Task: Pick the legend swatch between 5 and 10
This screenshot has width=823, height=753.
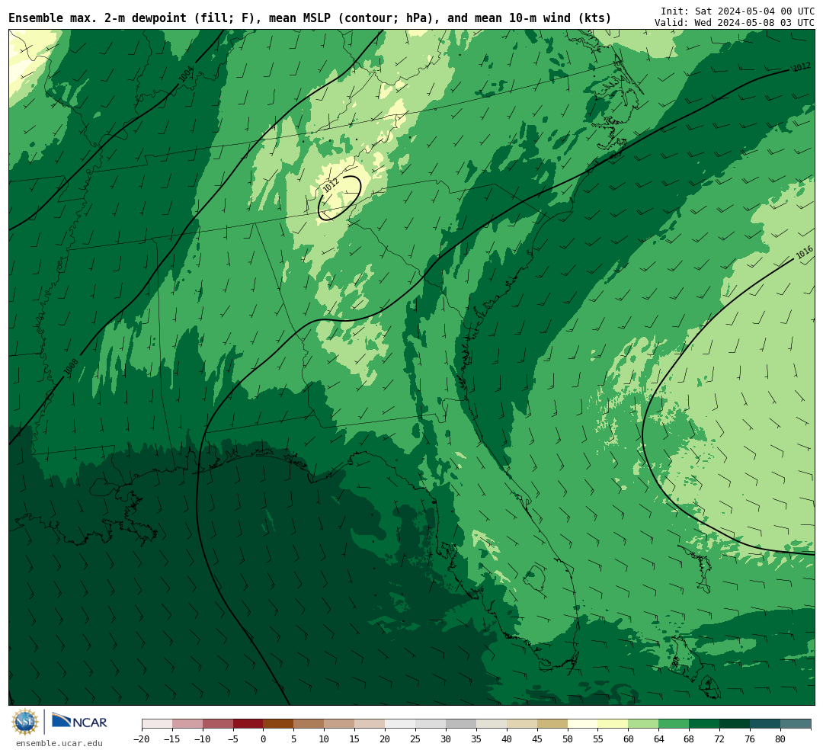Action: [309, 724]
